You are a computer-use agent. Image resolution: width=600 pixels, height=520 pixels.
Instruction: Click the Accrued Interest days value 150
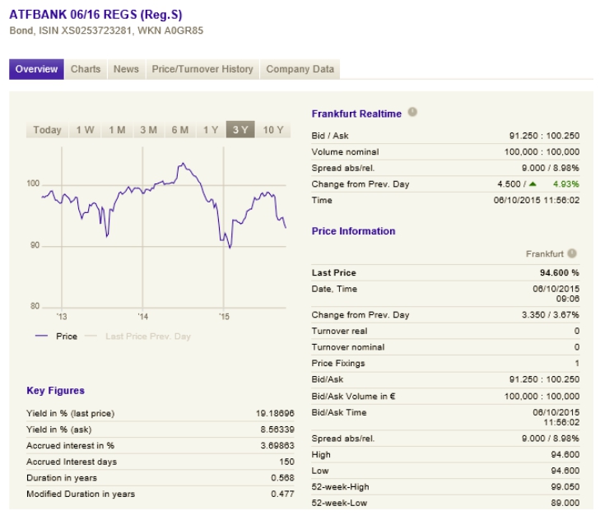(286, 462)
